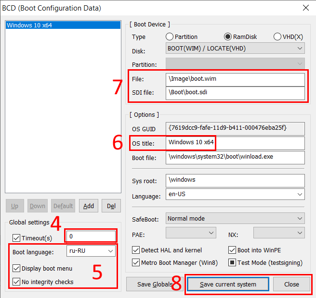Click the Del button
The width and height of the screenshot is (316, 298).
click(111, 206)
